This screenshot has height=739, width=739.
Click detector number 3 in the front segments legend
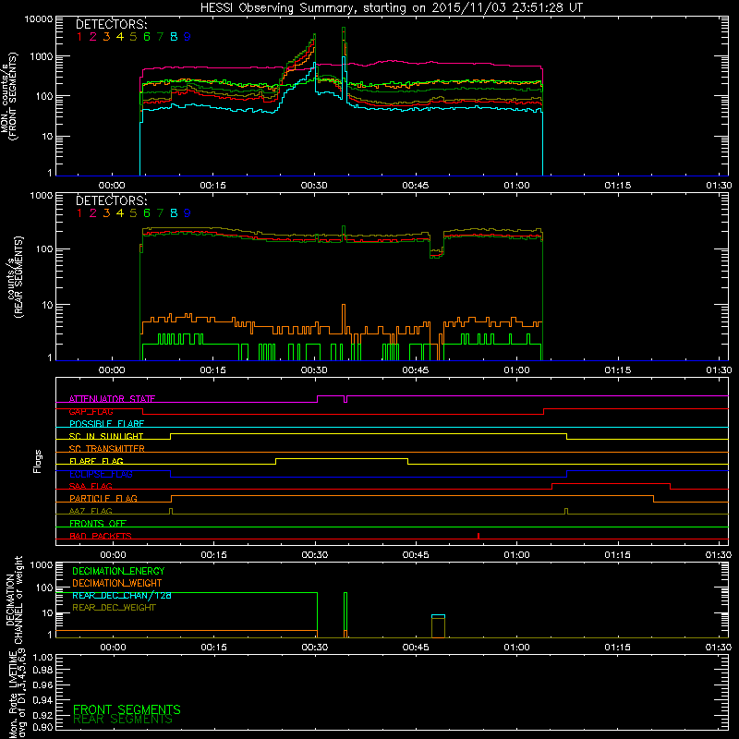pyautogui.click(x=106, y=36)
